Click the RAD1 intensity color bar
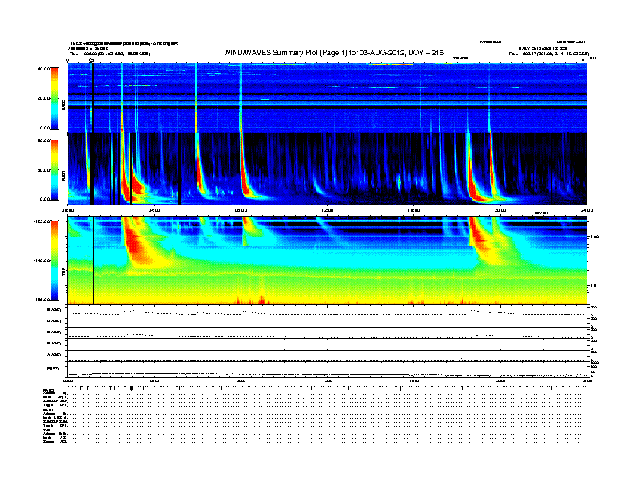This screenshot has width=633, height=489. [x=54, y=169]
